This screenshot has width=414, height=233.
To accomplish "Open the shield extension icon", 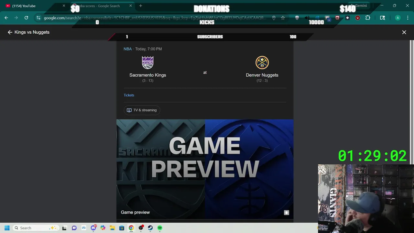I will [297, 18].
